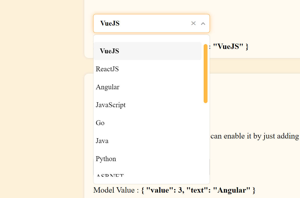Viewport: 300px width, 198px height.
Task: Select Java in the dropdown list
Action: pyautogui.click(x=102, y=141)
